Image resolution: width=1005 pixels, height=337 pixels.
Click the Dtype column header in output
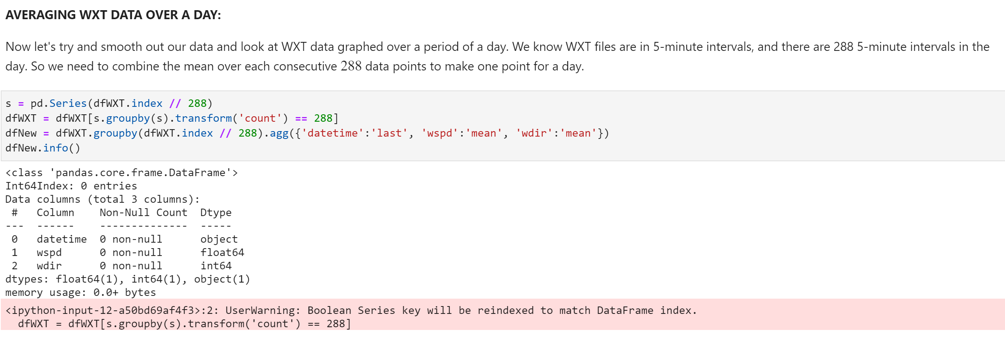[216, 213]
